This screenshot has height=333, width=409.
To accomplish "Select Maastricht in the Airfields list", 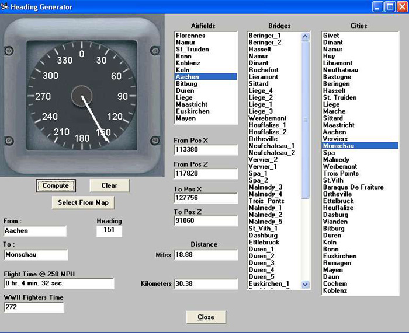I will (191, 104).
